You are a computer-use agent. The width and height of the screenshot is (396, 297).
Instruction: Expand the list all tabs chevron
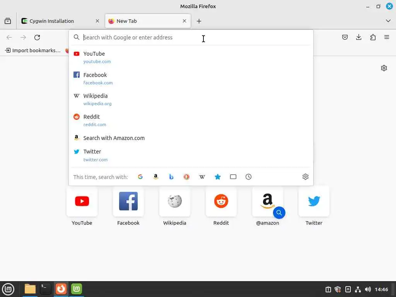coord(388,21)
